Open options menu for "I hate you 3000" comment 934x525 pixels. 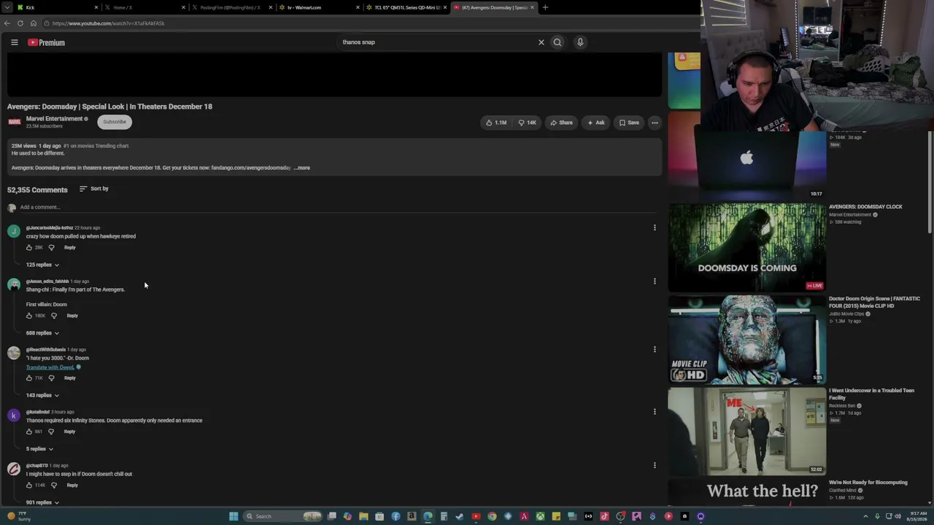[655, 349]
